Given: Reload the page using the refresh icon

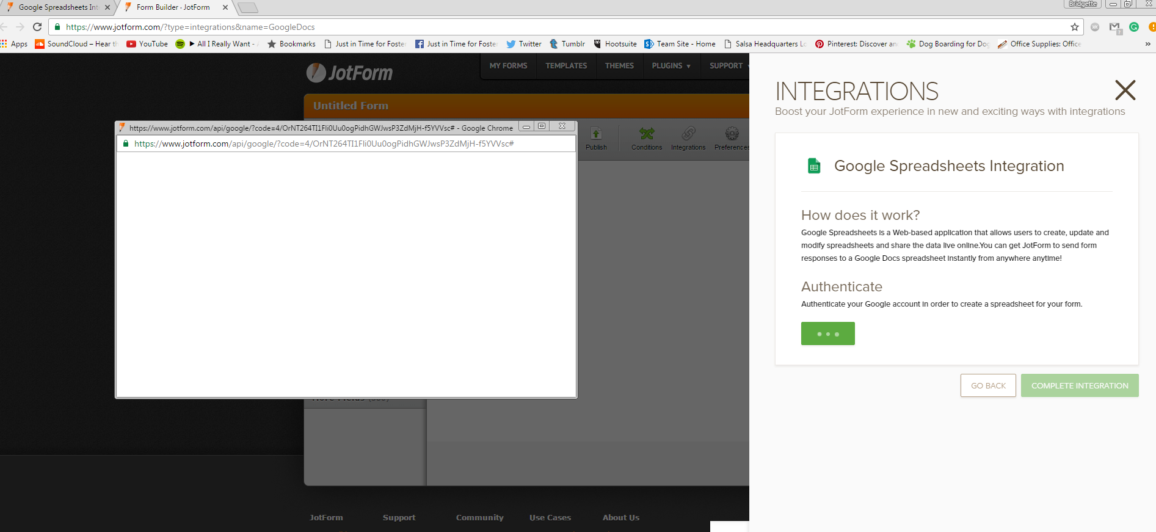Looking at the screenshot, I should 37,27.
